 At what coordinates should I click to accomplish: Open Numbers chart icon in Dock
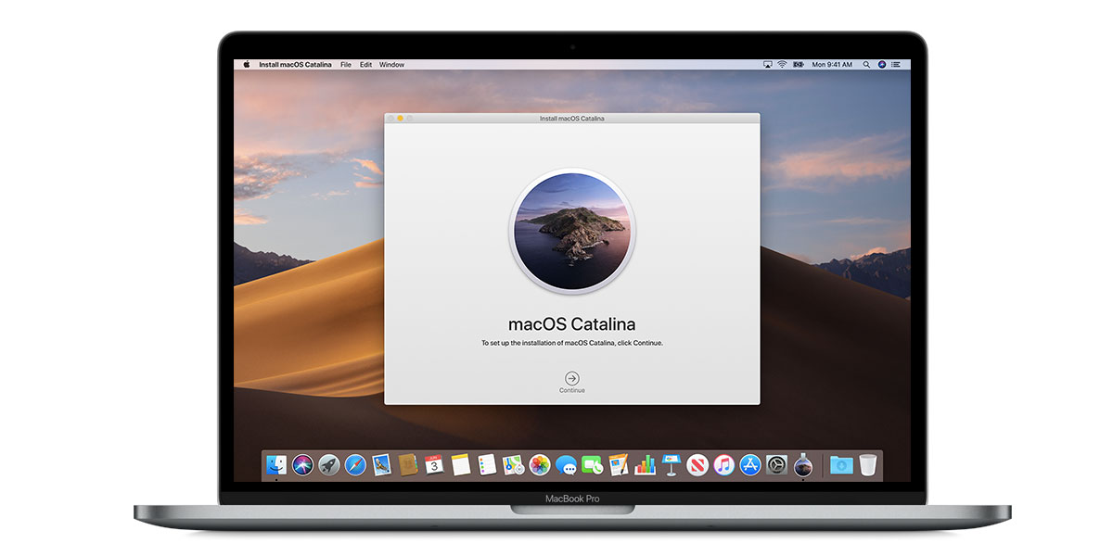[645, 464]
